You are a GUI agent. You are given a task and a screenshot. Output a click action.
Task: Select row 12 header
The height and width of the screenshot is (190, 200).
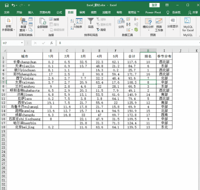pos(3,103)
